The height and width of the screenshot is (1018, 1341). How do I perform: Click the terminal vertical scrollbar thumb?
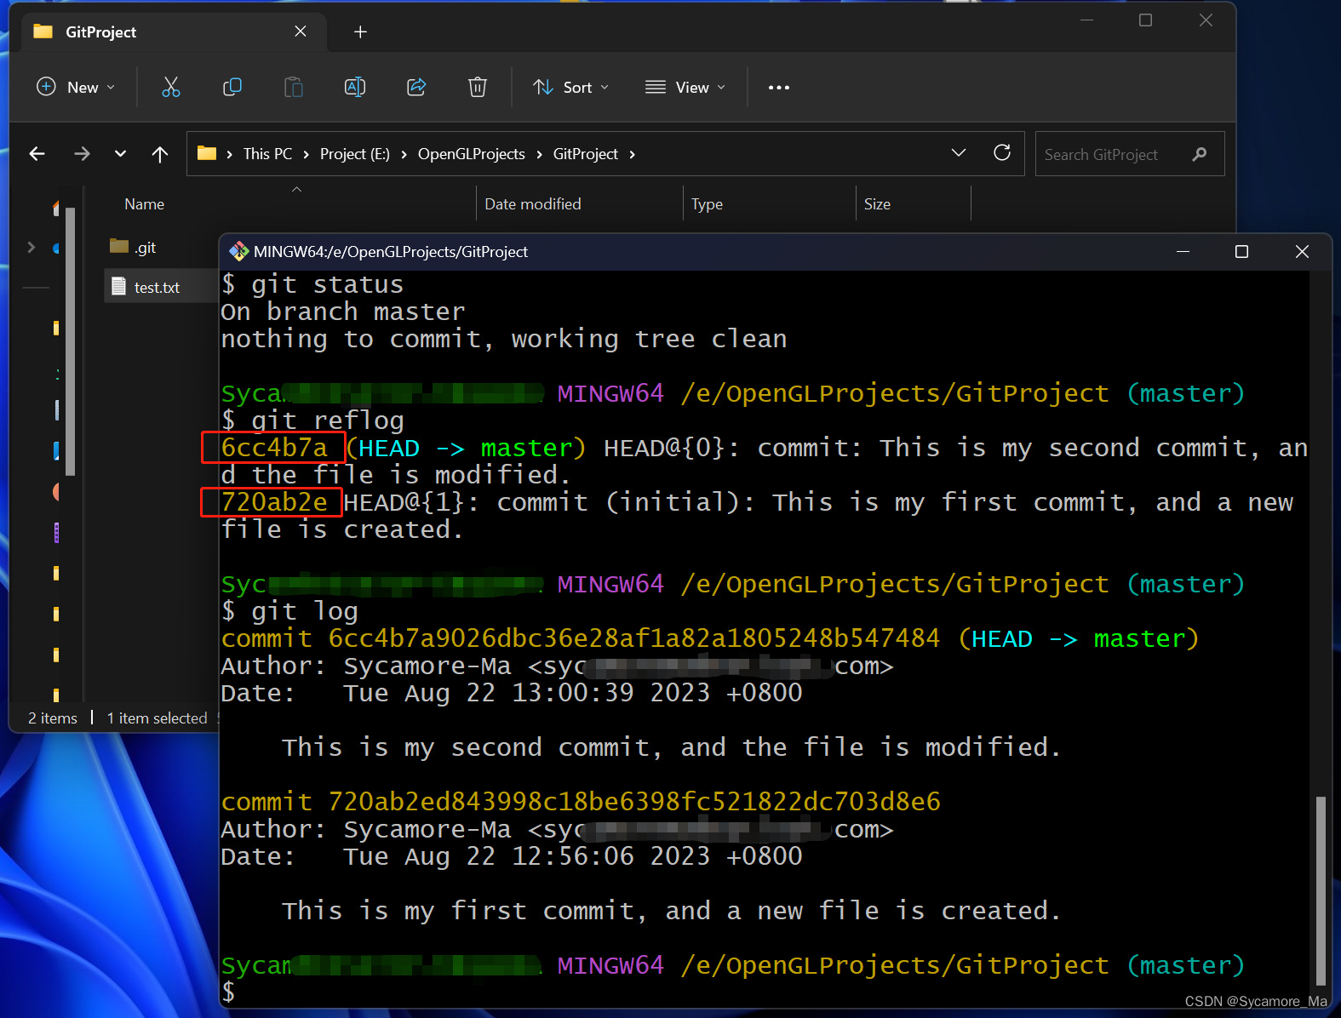tap(1321, 889)
